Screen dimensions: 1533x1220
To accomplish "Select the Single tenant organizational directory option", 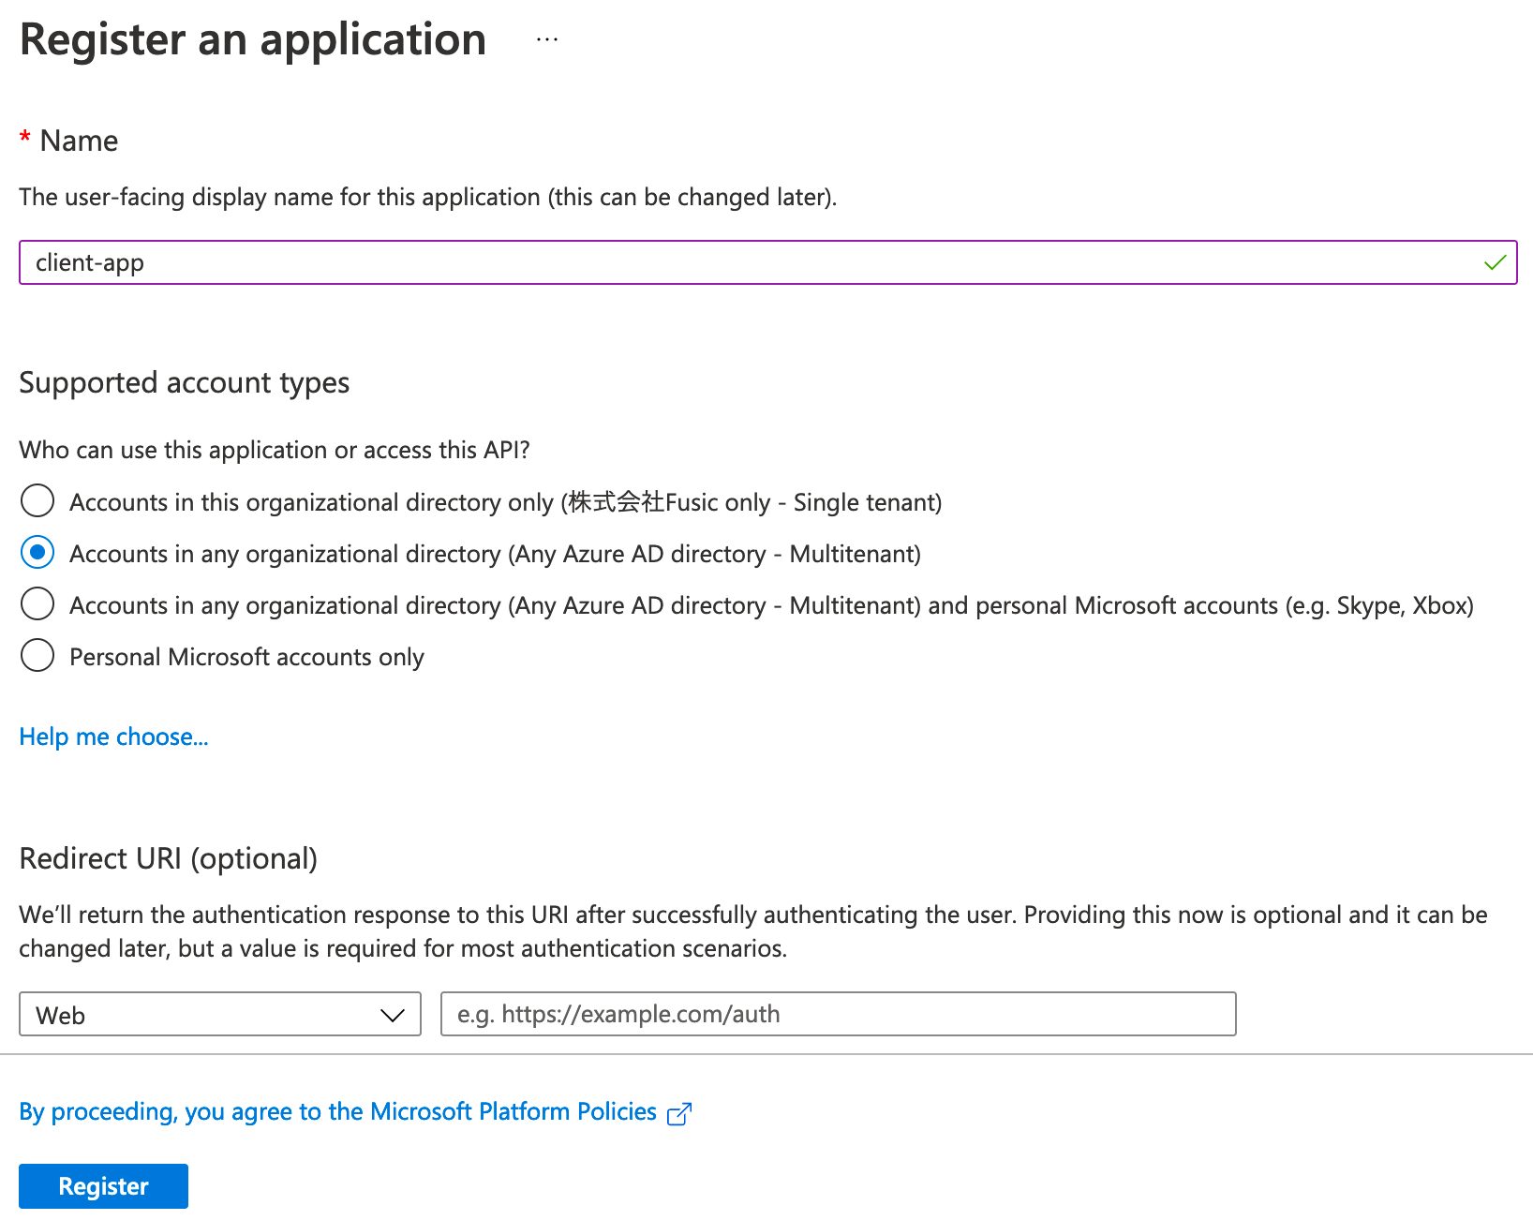I will point(37,501).
